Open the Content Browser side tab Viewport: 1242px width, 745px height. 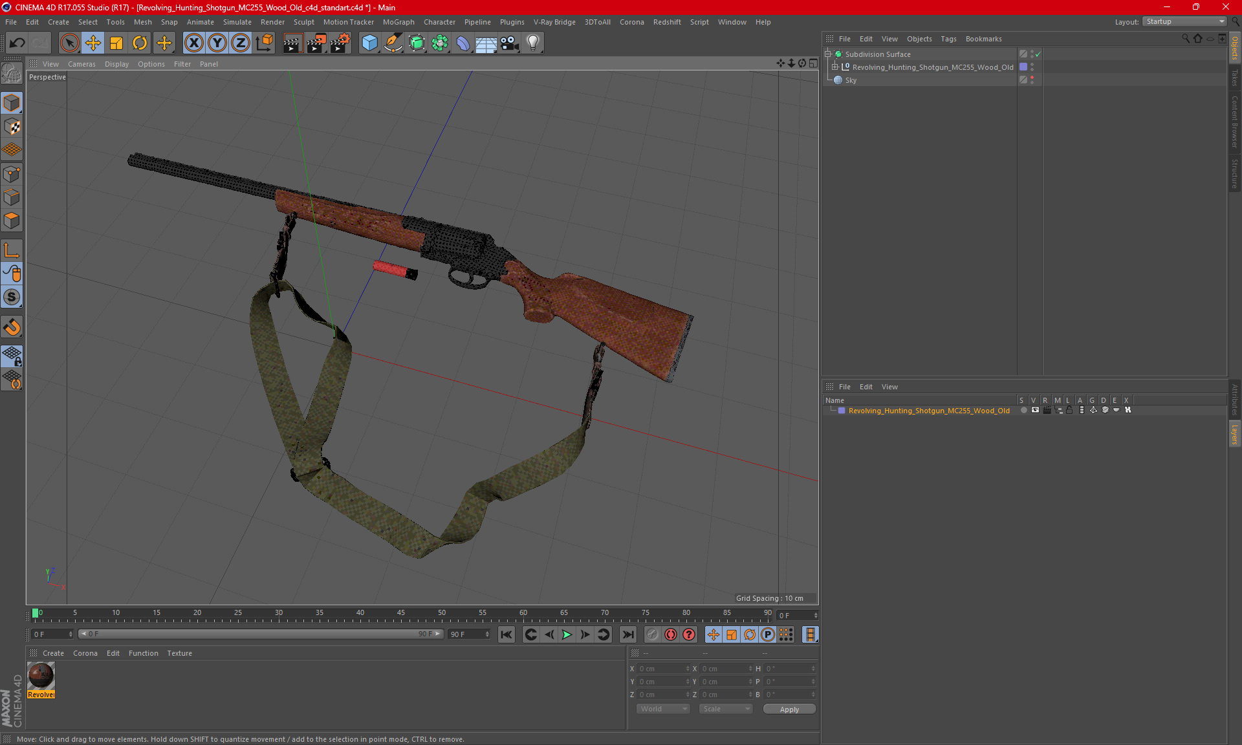point(1234,122)
